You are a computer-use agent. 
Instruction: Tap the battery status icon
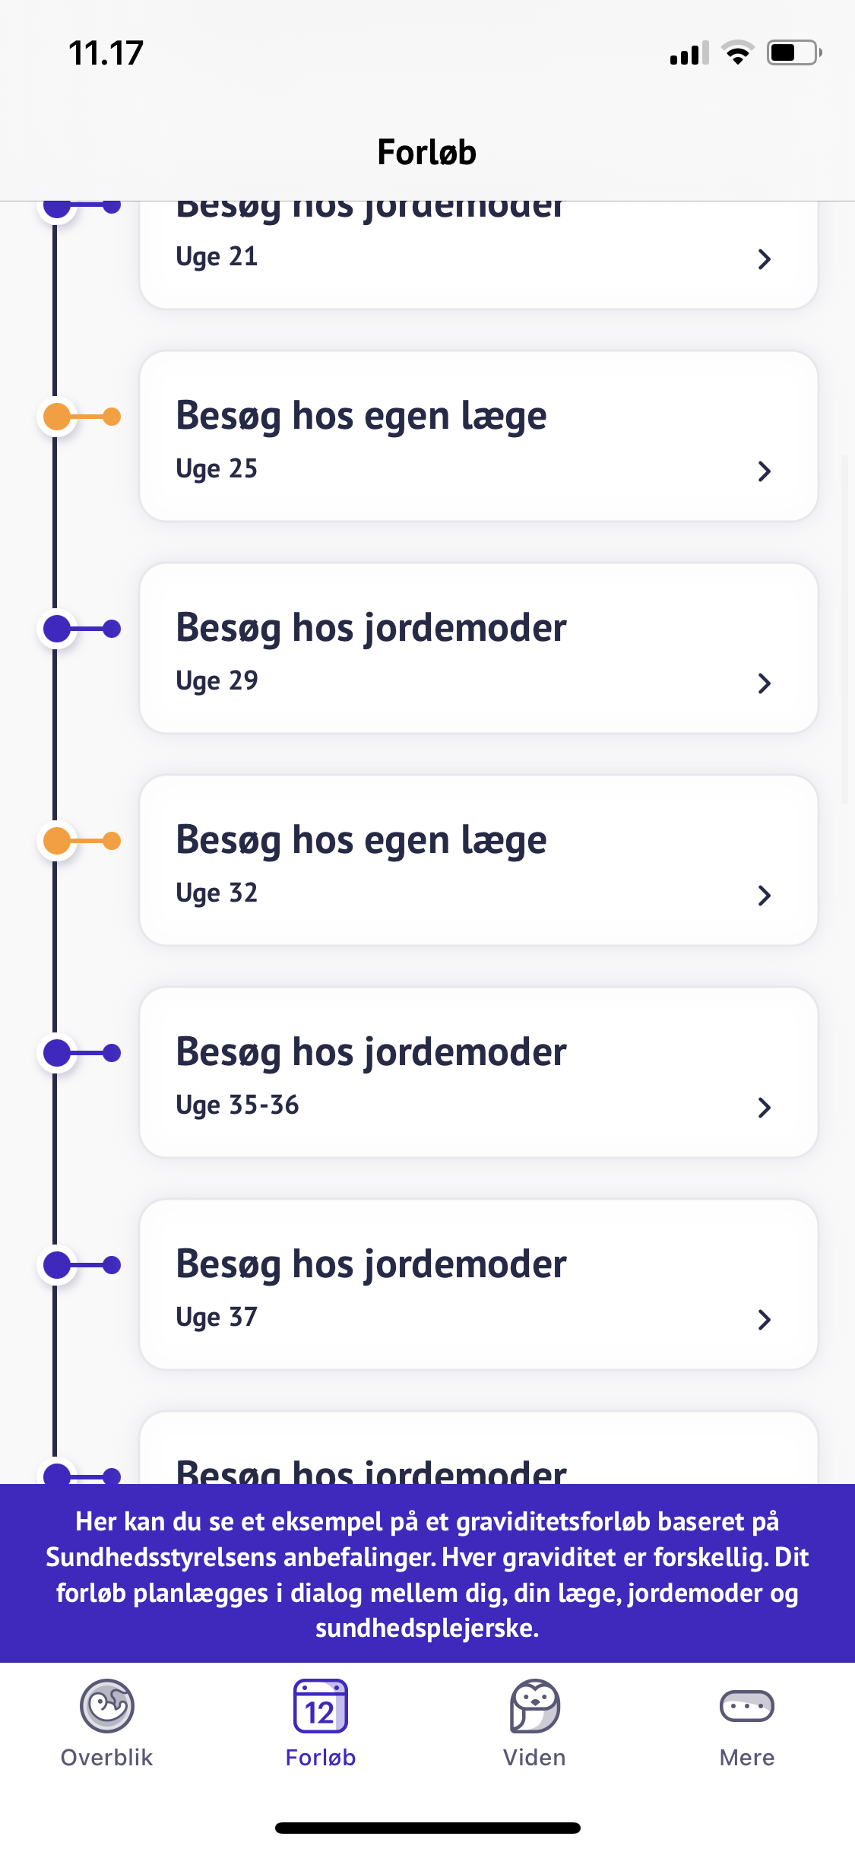point(793,53)
